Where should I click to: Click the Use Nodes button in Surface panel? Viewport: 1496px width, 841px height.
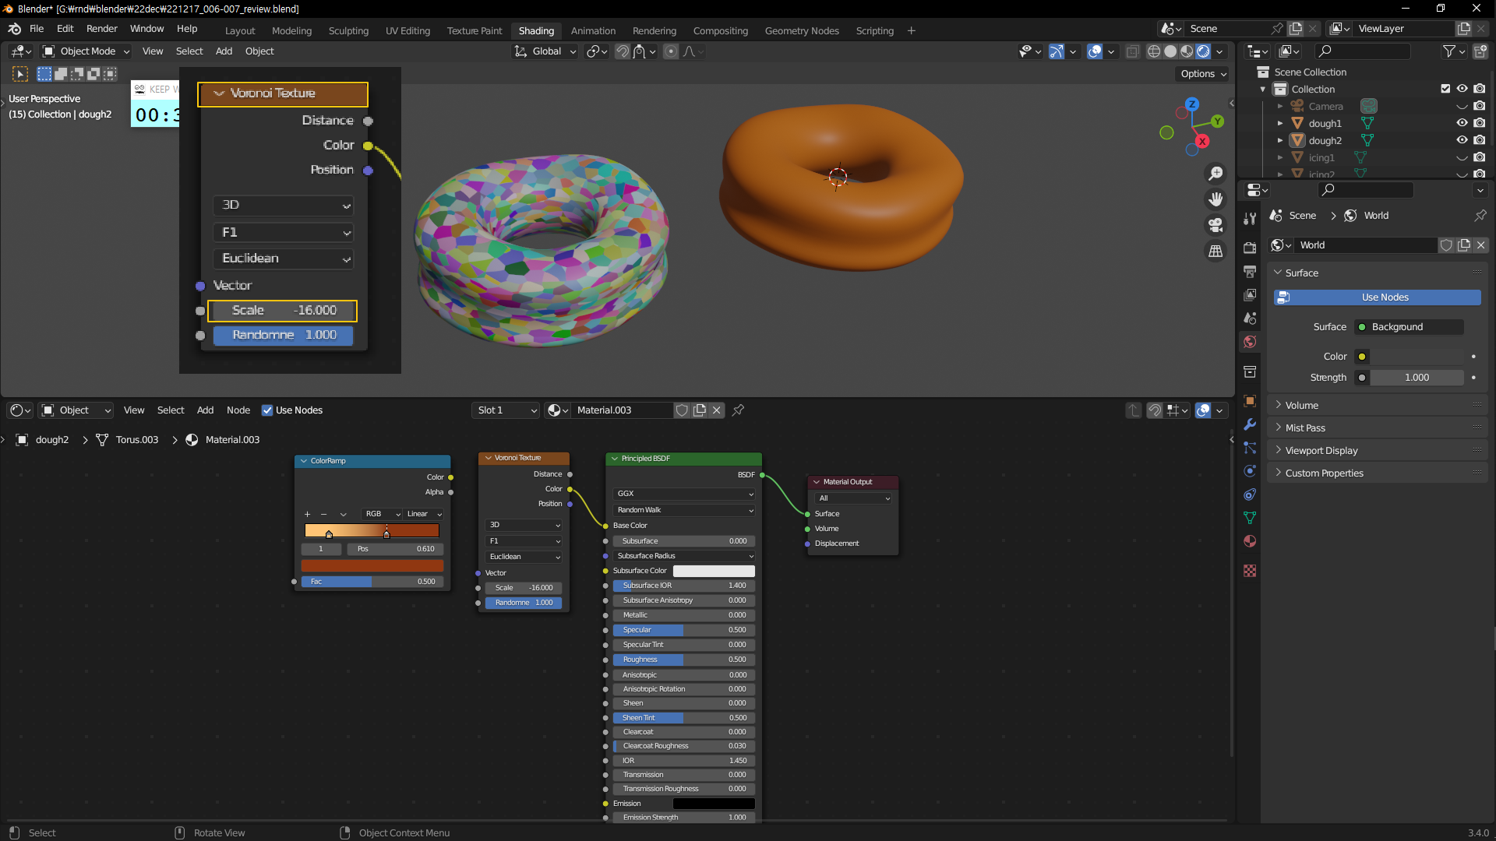click(x=1377, y=297)
